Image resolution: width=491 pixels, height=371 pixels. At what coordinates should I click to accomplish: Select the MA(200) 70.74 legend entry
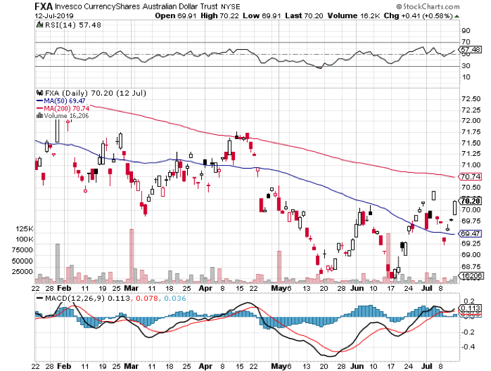(63, 109)
